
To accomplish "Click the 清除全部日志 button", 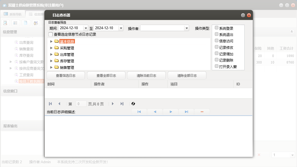I will [x=187, y=76].
